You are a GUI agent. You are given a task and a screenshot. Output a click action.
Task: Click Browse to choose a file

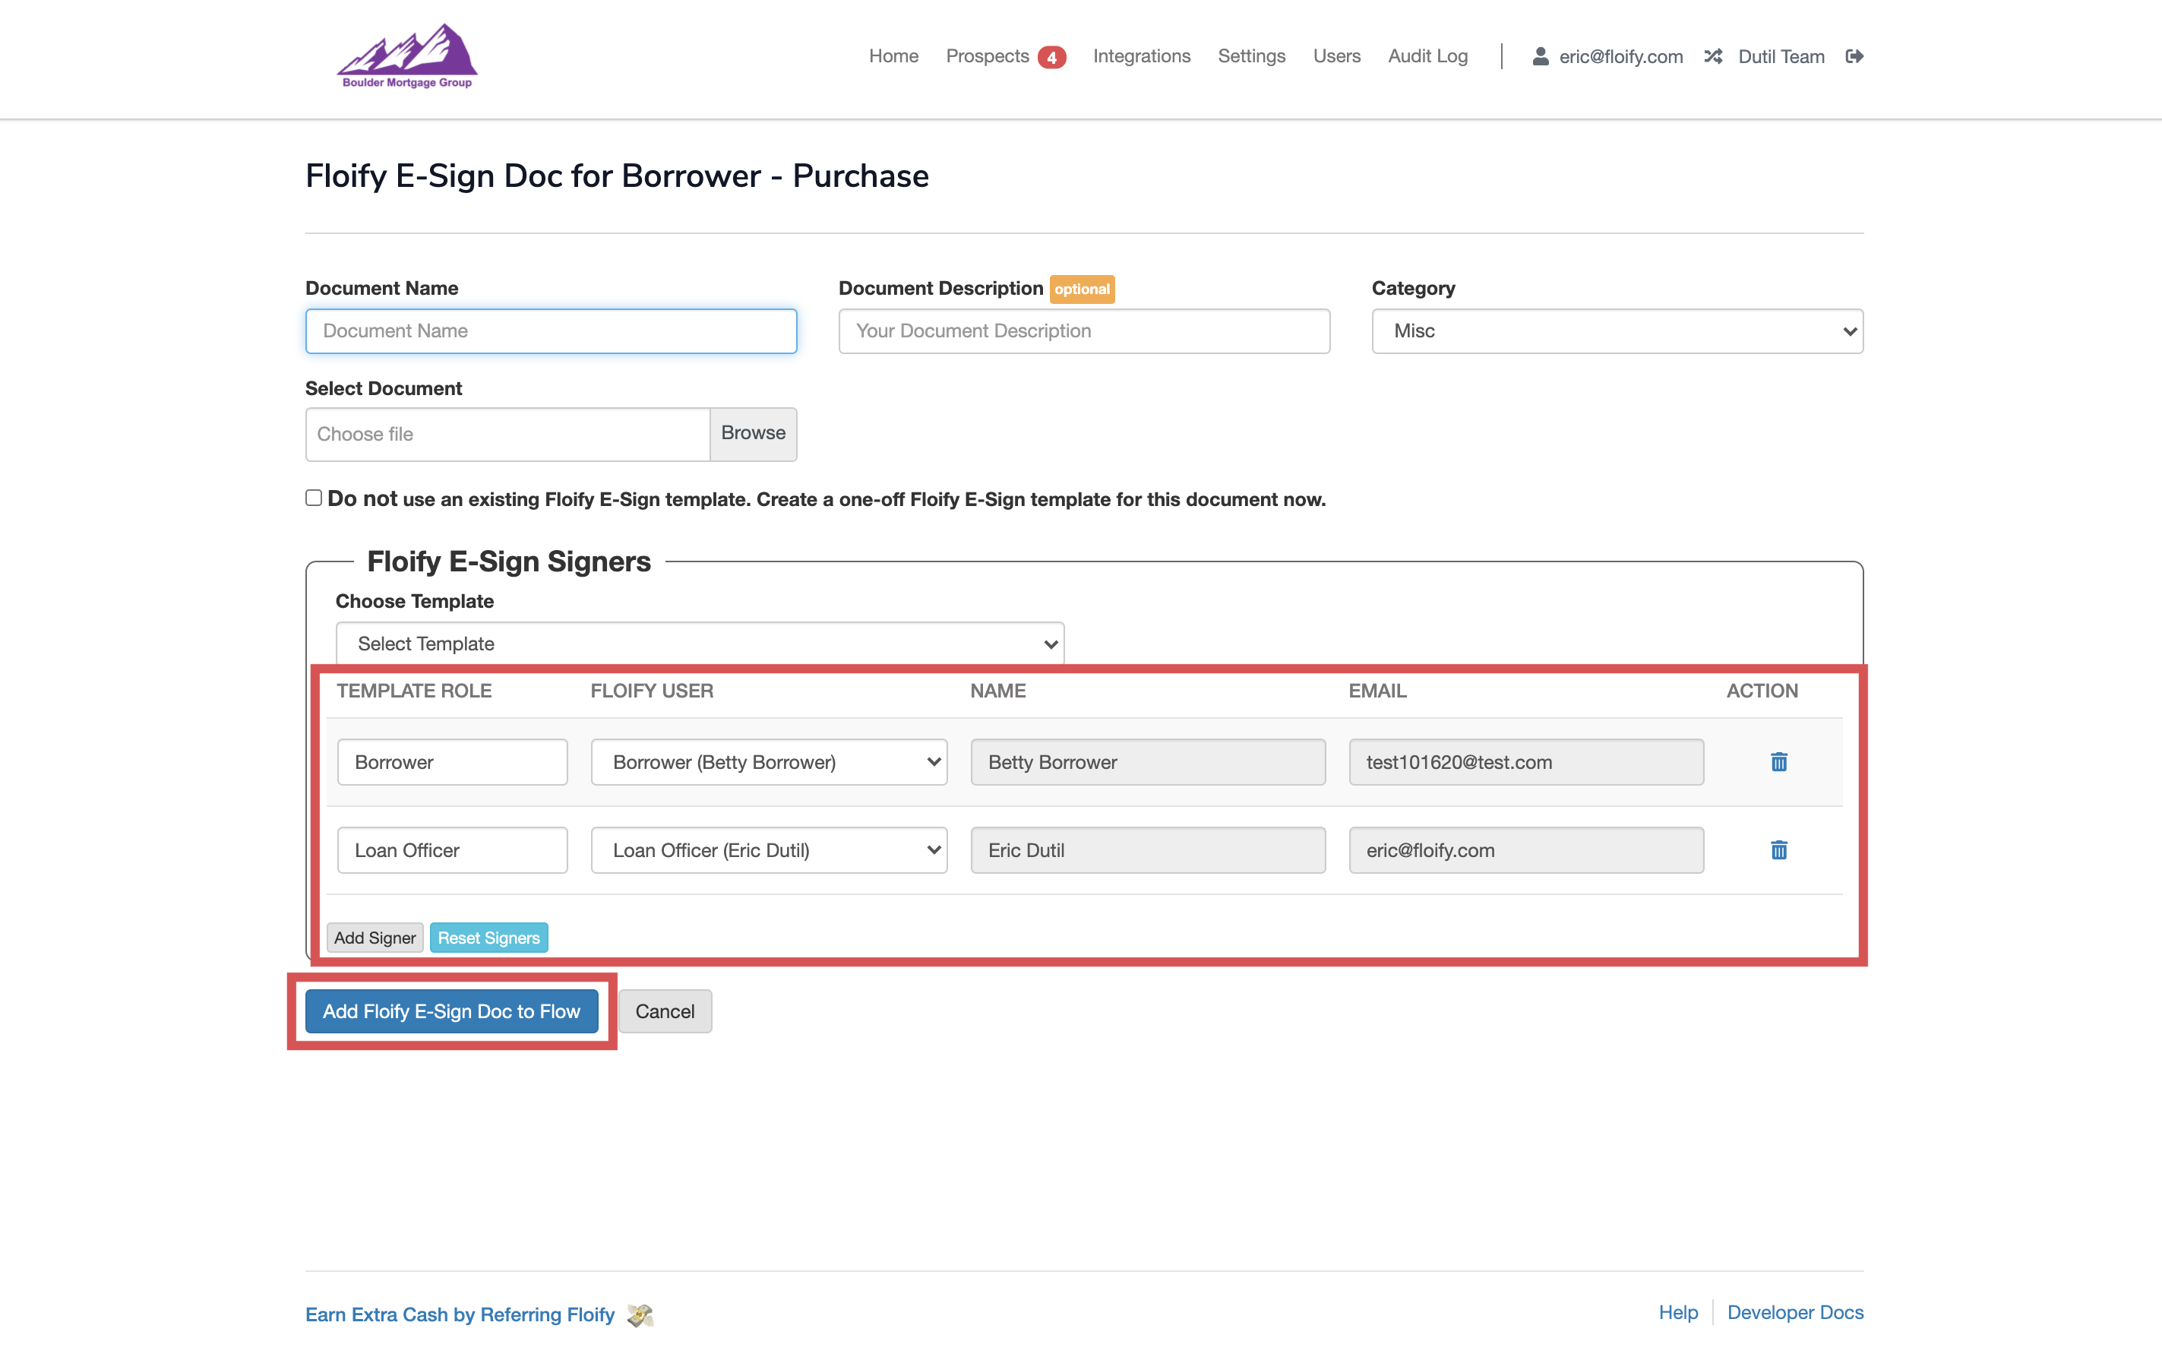point(753,434)
